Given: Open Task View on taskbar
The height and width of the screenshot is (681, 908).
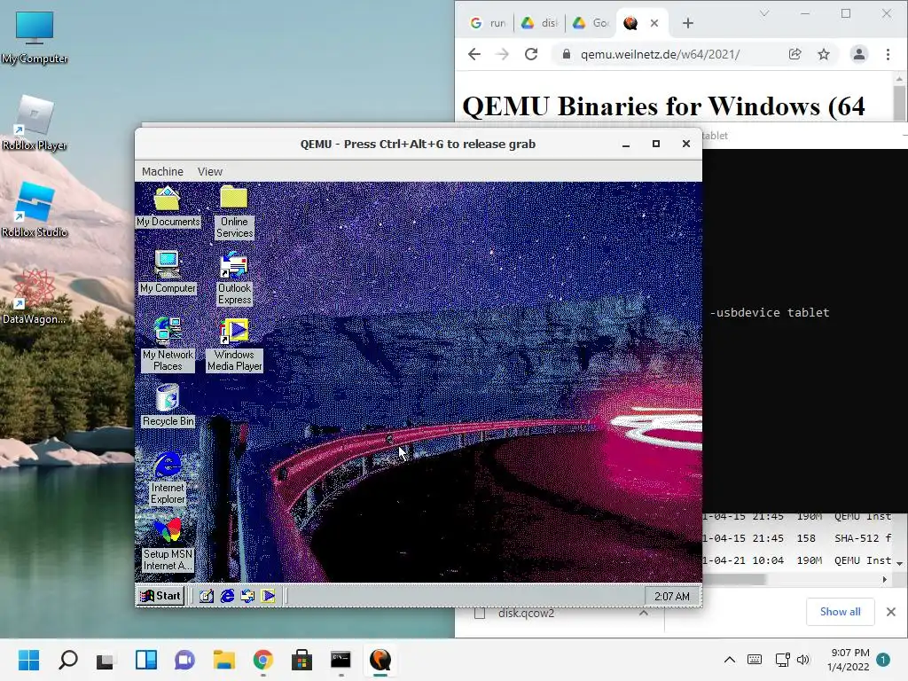Looking at the screenshot, I should coord(106,660).
